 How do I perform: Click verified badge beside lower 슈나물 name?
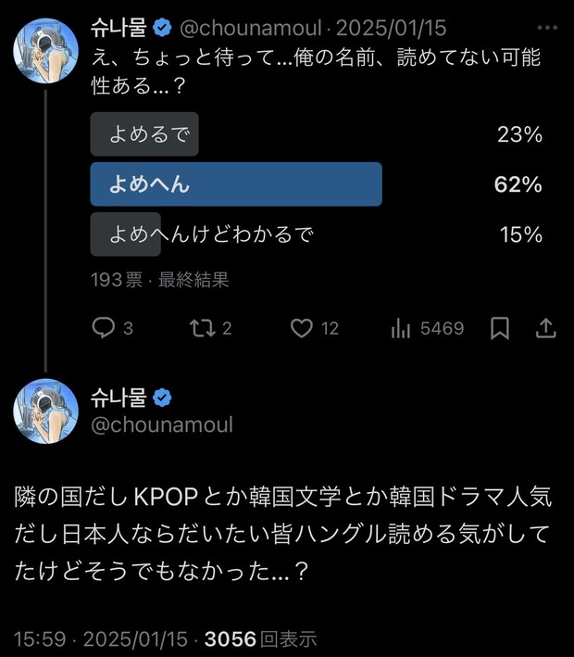[161, 398]
